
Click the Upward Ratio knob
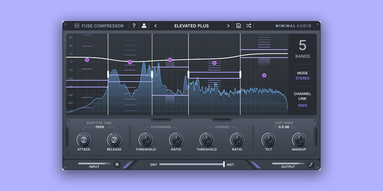237,140
